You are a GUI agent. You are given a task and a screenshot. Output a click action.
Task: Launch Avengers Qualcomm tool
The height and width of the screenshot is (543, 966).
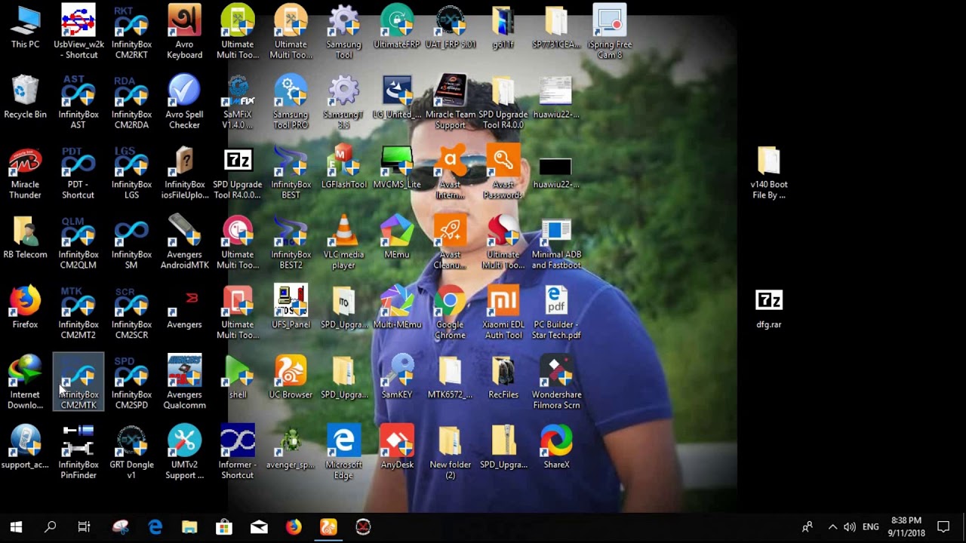(184, 383)
